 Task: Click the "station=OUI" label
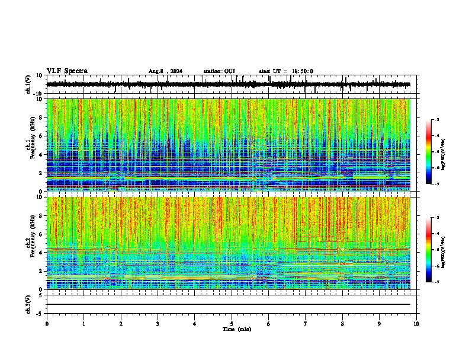[x=219, y=71]
